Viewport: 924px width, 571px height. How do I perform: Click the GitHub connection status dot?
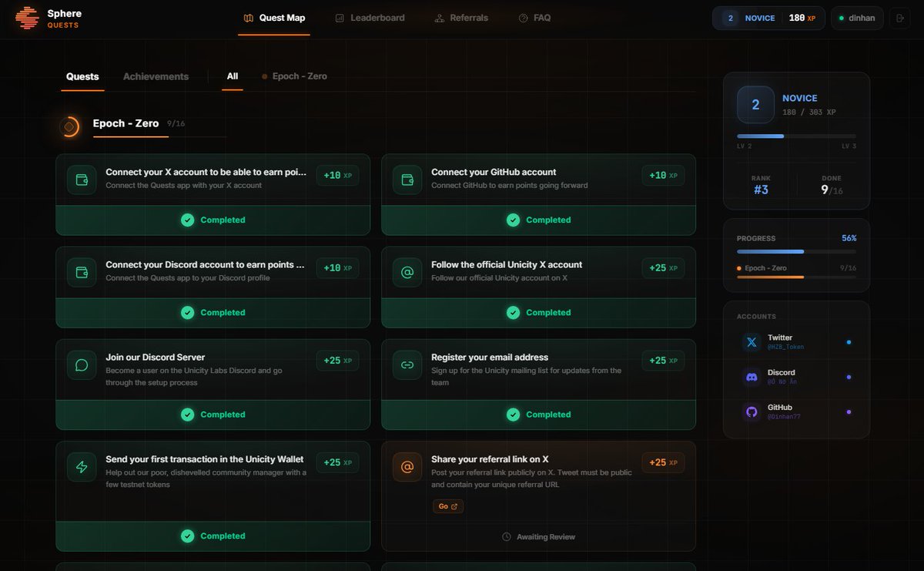(x=849, y=411)
